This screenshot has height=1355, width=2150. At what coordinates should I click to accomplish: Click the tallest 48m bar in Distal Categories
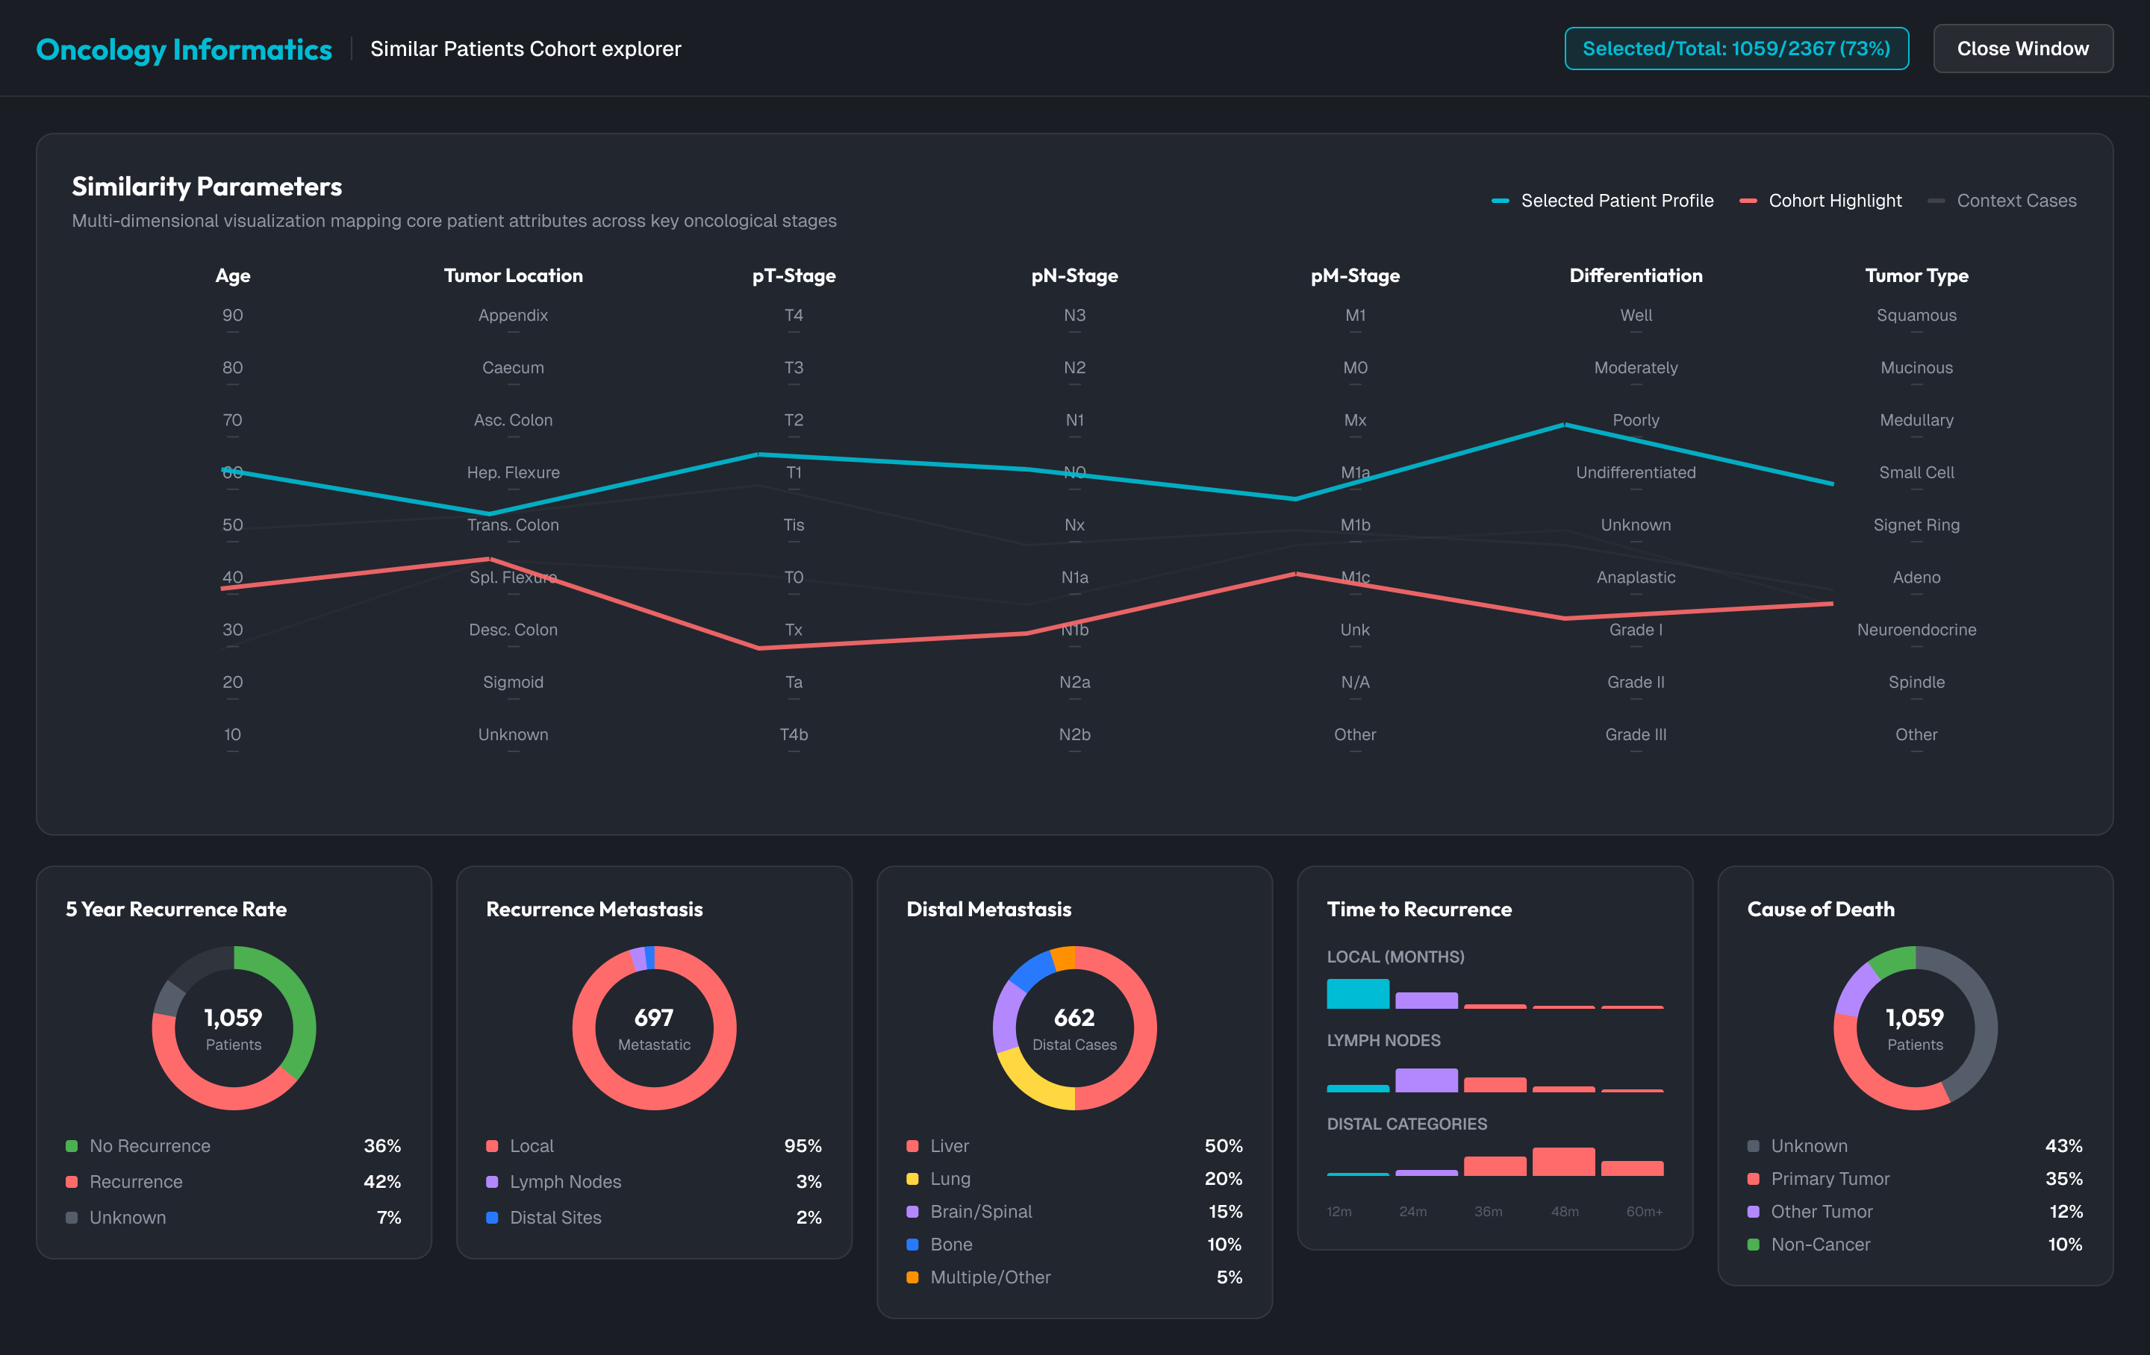coord(1563,1161)
